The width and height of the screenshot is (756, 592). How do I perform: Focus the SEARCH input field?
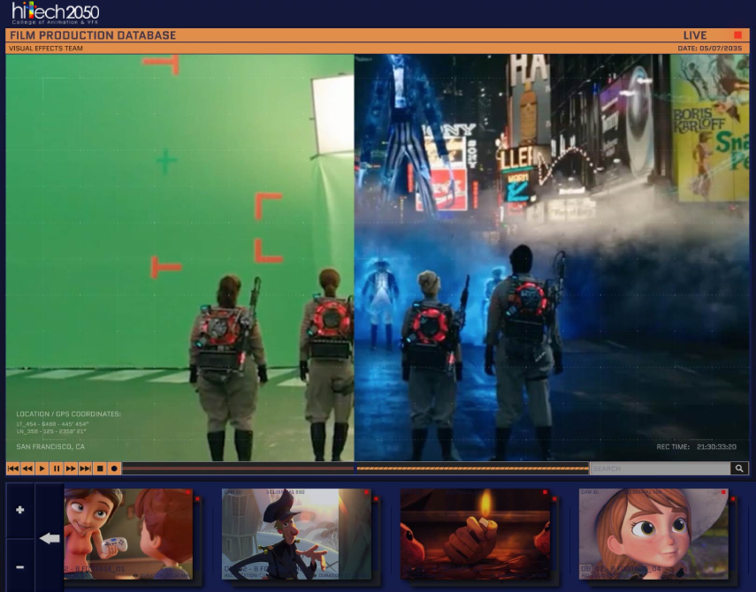(660, 468)
